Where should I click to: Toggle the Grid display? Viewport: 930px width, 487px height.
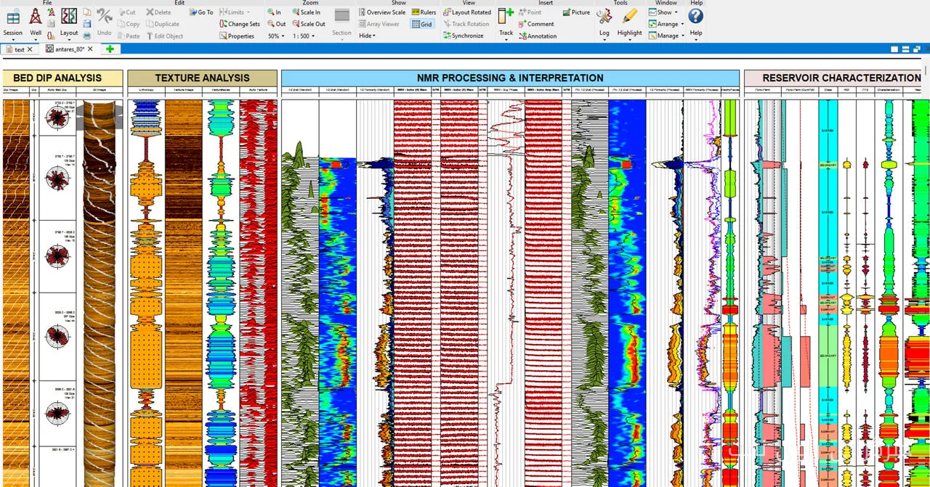point(421,24)
